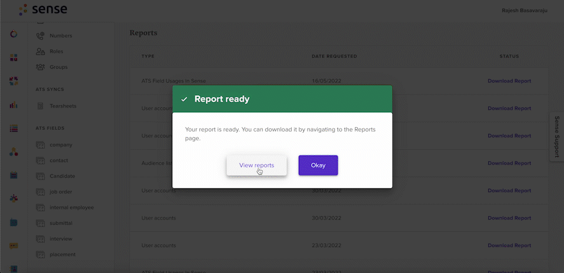Click the 'ATS Field Usages In Sense' cell dated 16/05/2022

coord(173,81)
